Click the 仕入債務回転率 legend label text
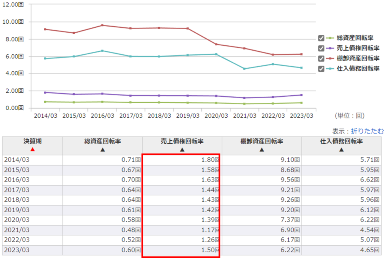This screenshot has height=258, width=384. pos(358,69)
